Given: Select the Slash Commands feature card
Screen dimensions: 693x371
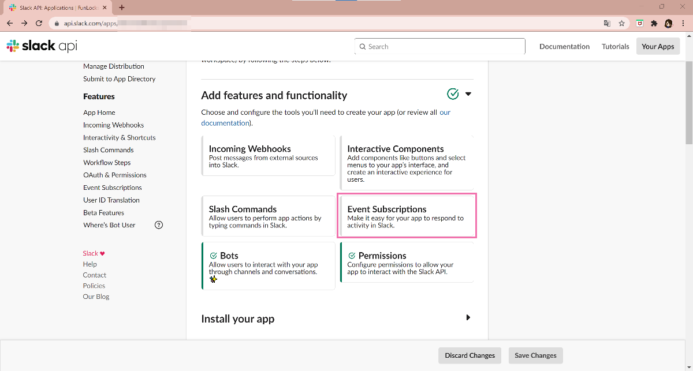Looking at the screenshot, I should 269,216.
